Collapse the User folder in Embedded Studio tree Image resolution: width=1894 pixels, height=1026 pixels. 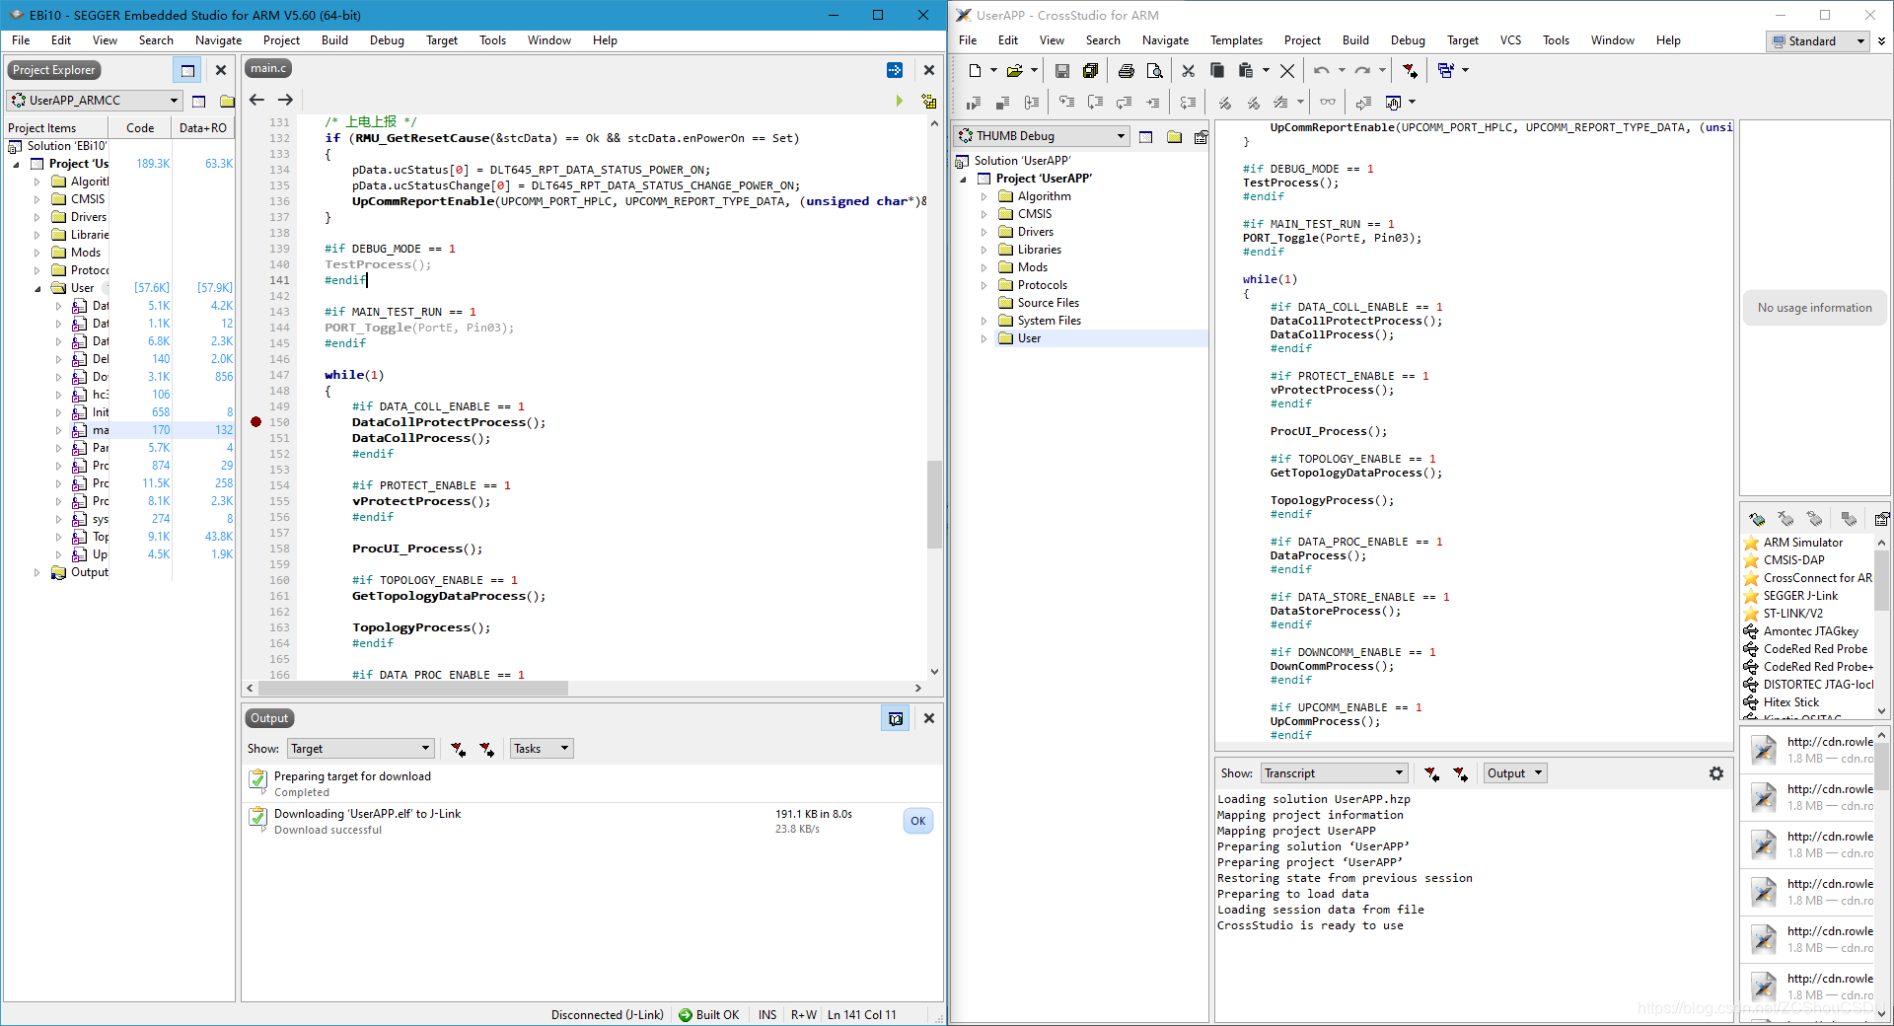tap(37, 288)
